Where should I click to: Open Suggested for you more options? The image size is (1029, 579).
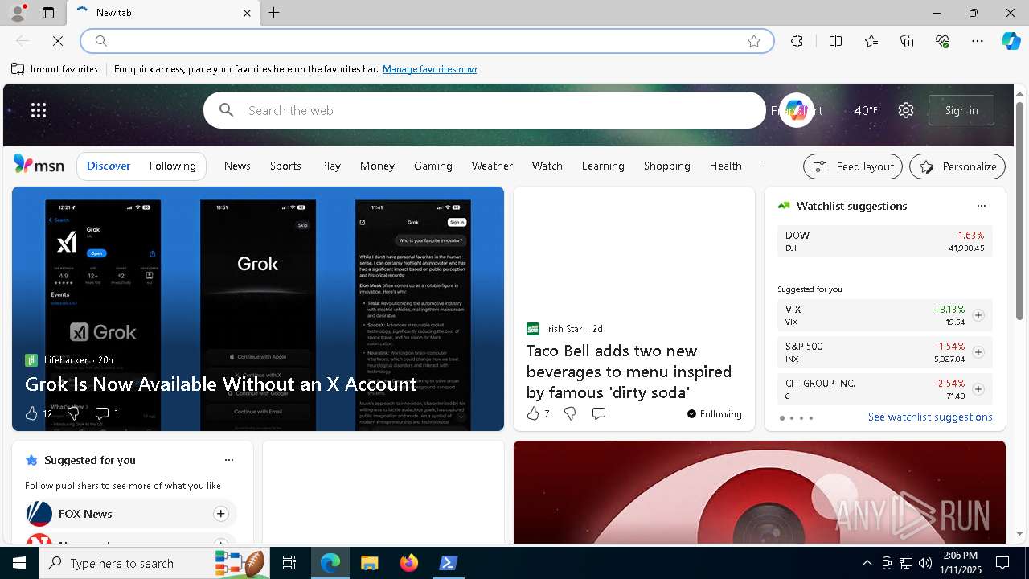click(228, 460)
